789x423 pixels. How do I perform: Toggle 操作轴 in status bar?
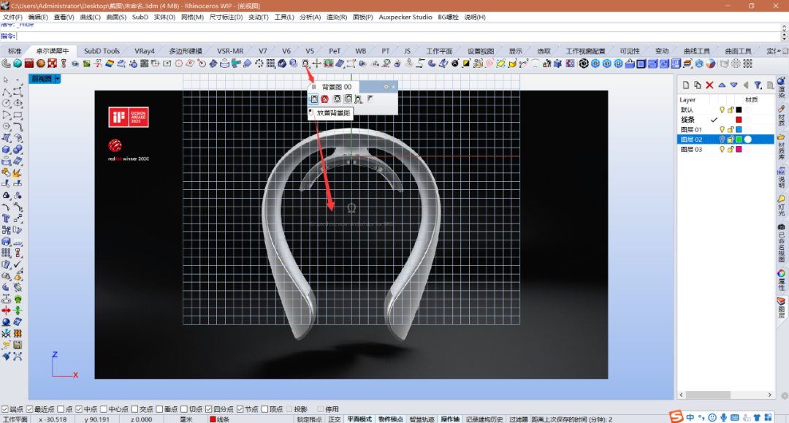click(450, 419)
